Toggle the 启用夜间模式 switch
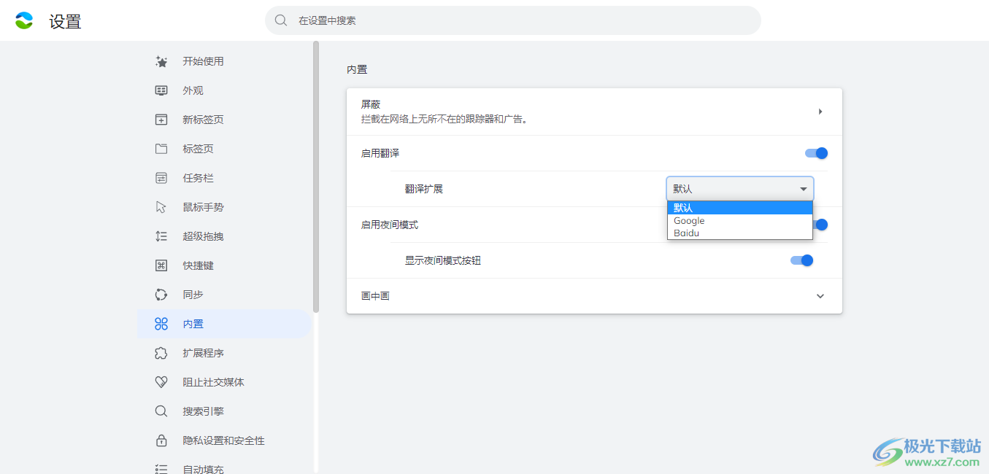Screen dimensions: 989x474 [x=820, y=225]
